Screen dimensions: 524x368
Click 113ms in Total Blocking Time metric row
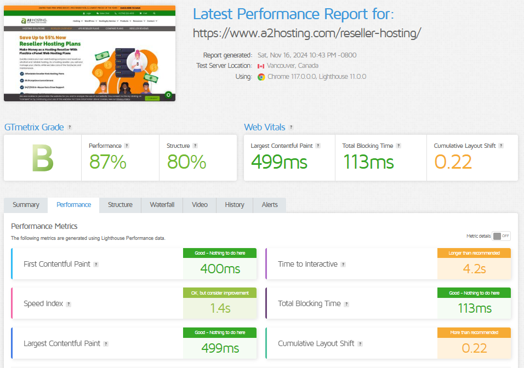coord(475,308)
